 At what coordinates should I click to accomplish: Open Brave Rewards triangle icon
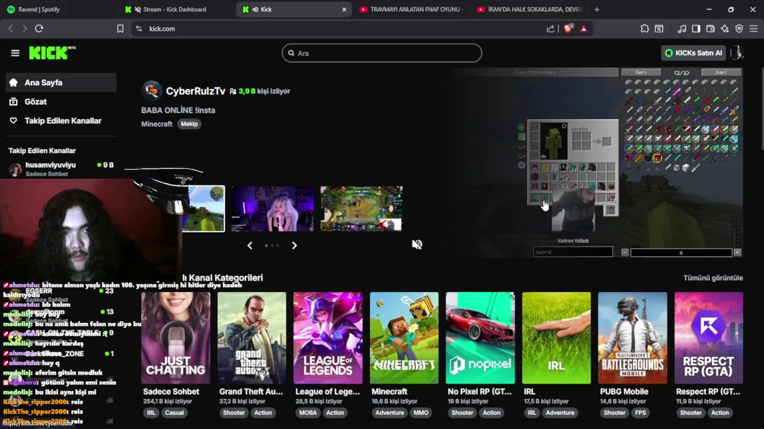coord(584,29)
